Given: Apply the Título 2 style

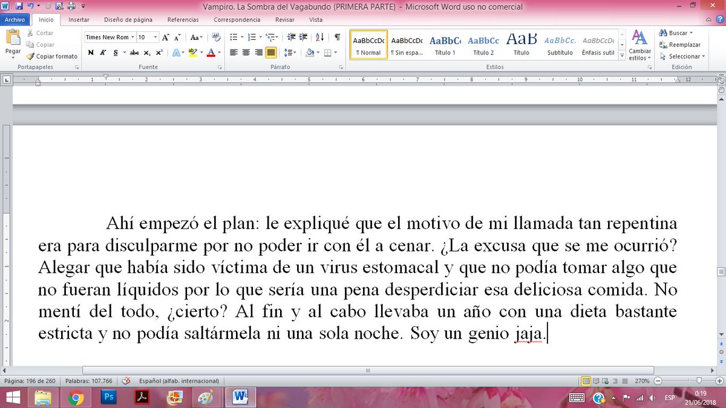Looking at the screenshot, I should (x=483, y=45).
